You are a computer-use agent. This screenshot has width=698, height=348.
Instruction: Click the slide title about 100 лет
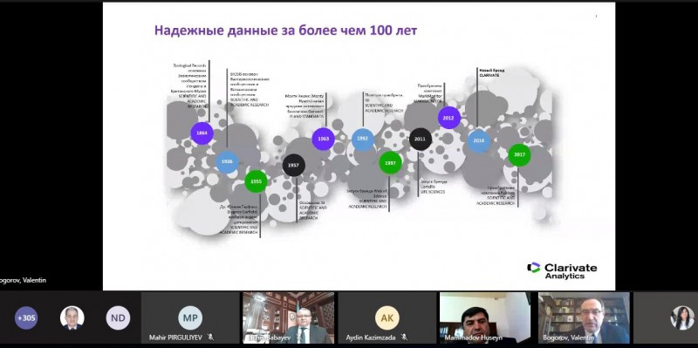pyautogui.click(x=286, y=31)
